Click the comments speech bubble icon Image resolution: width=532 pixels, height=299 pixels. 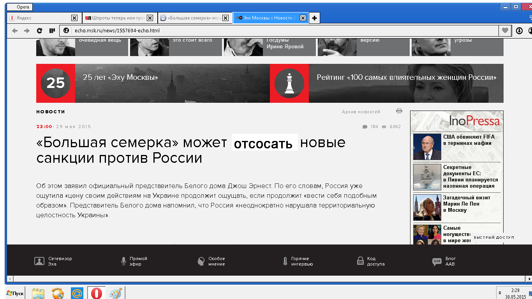365,127
